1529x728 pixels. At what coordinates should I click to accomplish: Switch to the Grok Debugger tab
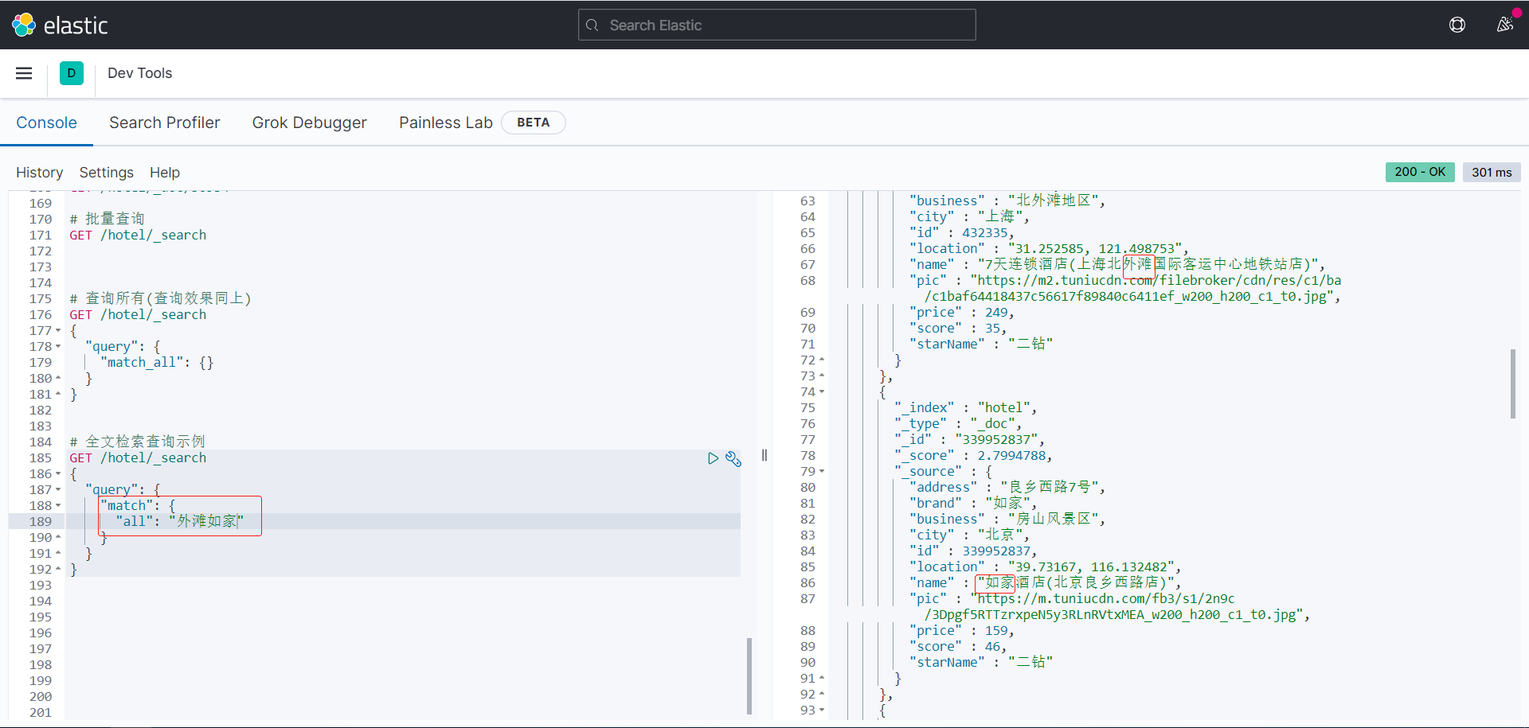point(309,123)
